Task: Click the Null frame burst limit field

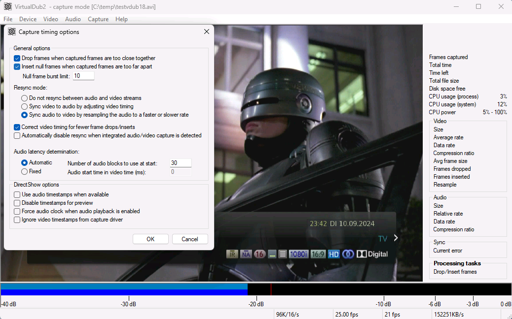Action: [x=83, y=76]
